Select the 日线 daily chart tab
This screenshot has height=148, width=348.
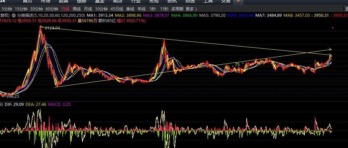pos(66,9)
